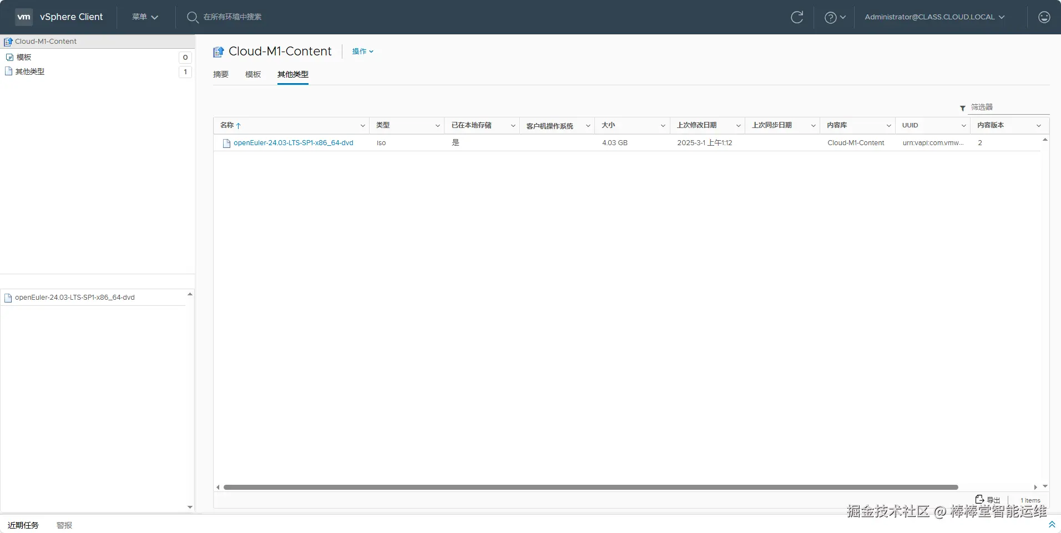
Task: Select 其他类型 in the left navigator
Action: 30,71
